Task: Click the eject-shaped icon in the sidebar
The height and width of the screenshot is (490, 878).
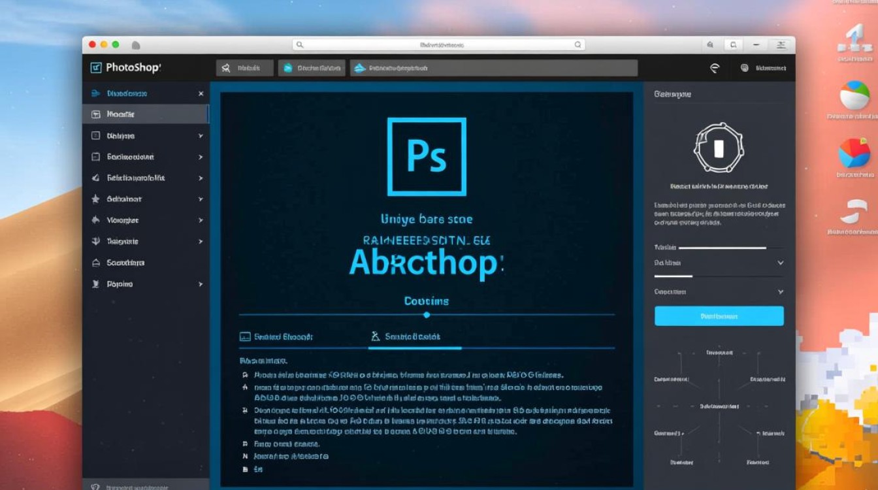Action: click(x=95, y=263)
